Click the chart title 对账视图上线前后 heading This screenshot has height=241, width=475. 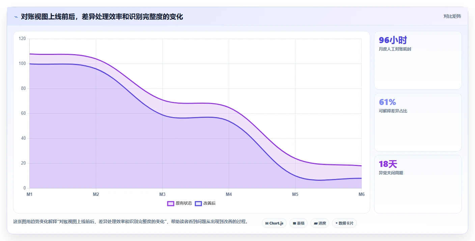coord(102,17)
